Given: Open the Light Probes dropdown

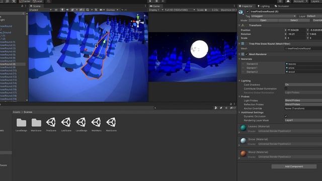Looking at the screenshot, I should tap(303, 101).
